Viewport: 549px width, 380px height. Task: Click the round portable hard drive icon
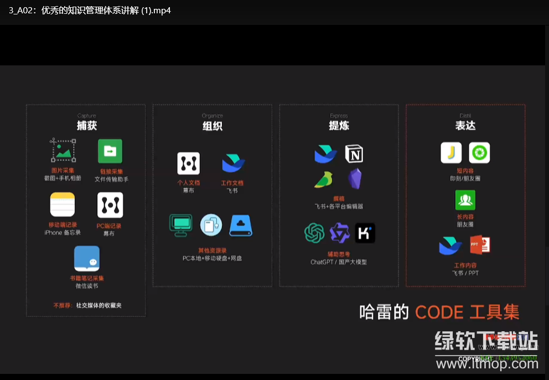[211, 225]
